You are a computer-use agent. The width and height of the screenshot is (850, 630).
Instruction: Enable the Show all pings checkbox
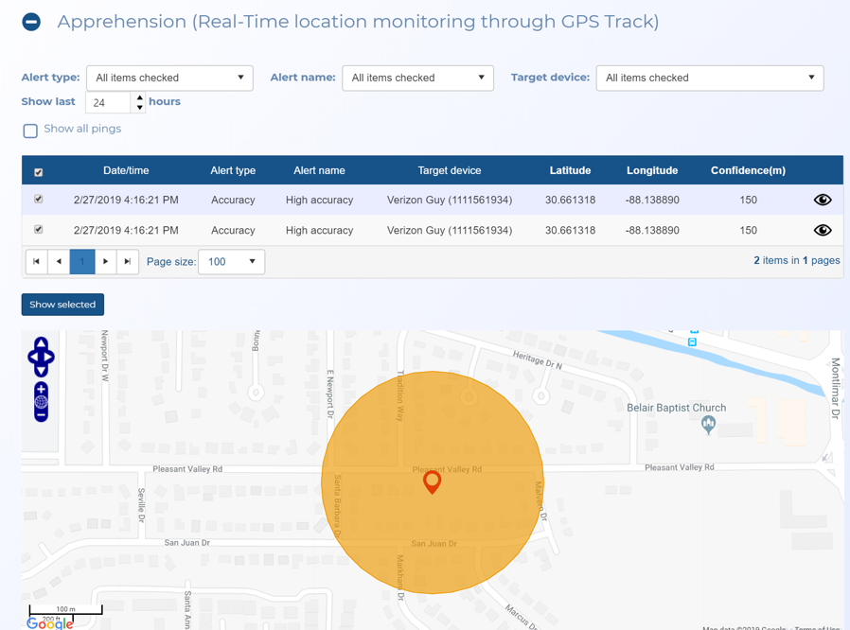pyautogui.click(x=30, y=131)
